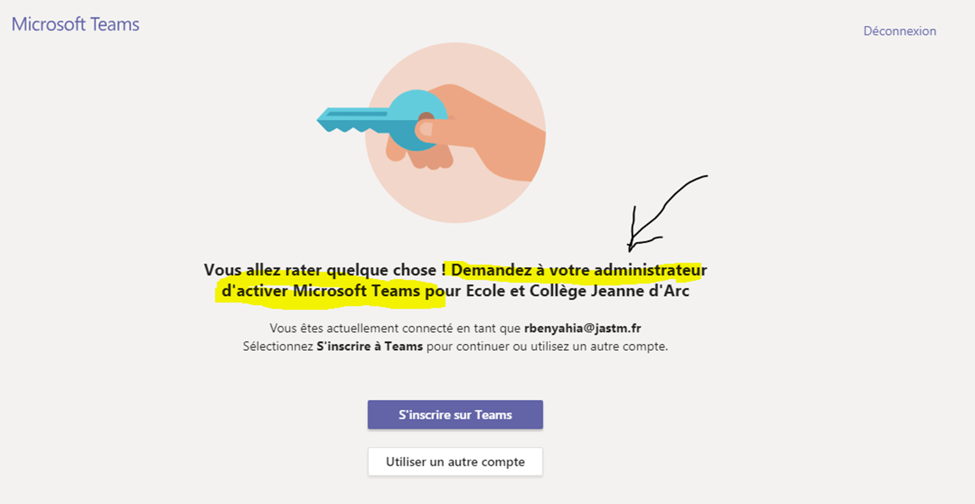Image resolution: width=975 pixels, height=504 pixels.
Task: Click 'Vous êtes actuellement connecté en tant que'
Action: point(395,329)
